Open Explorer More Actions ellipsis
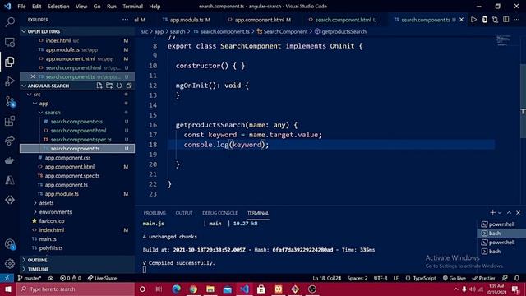The height and width of the screenshot is (296, 526). click(x=125, y=20)
